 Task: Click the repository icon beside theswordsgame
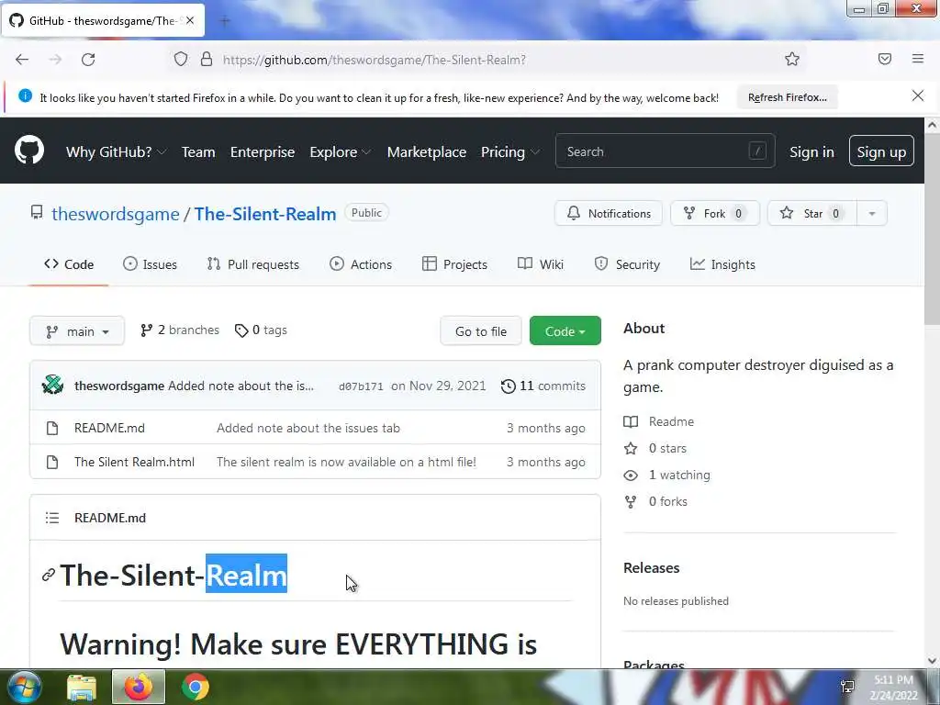(37, 212)
